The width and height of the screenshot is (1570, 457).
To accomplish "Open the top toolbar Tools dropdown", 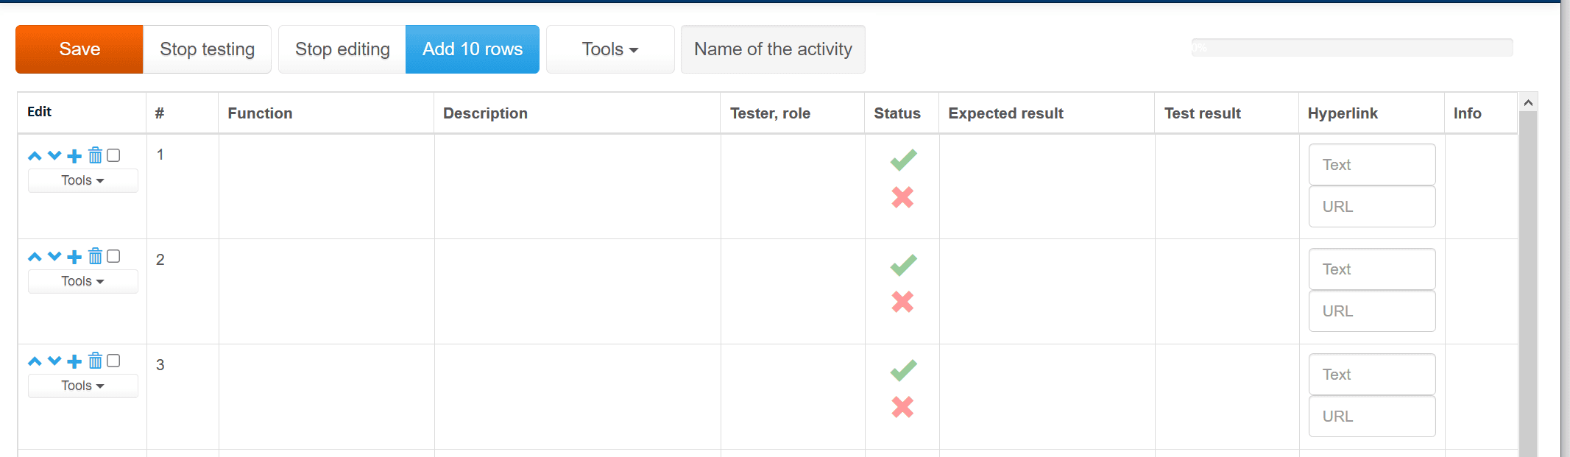I will pos(610,49).
